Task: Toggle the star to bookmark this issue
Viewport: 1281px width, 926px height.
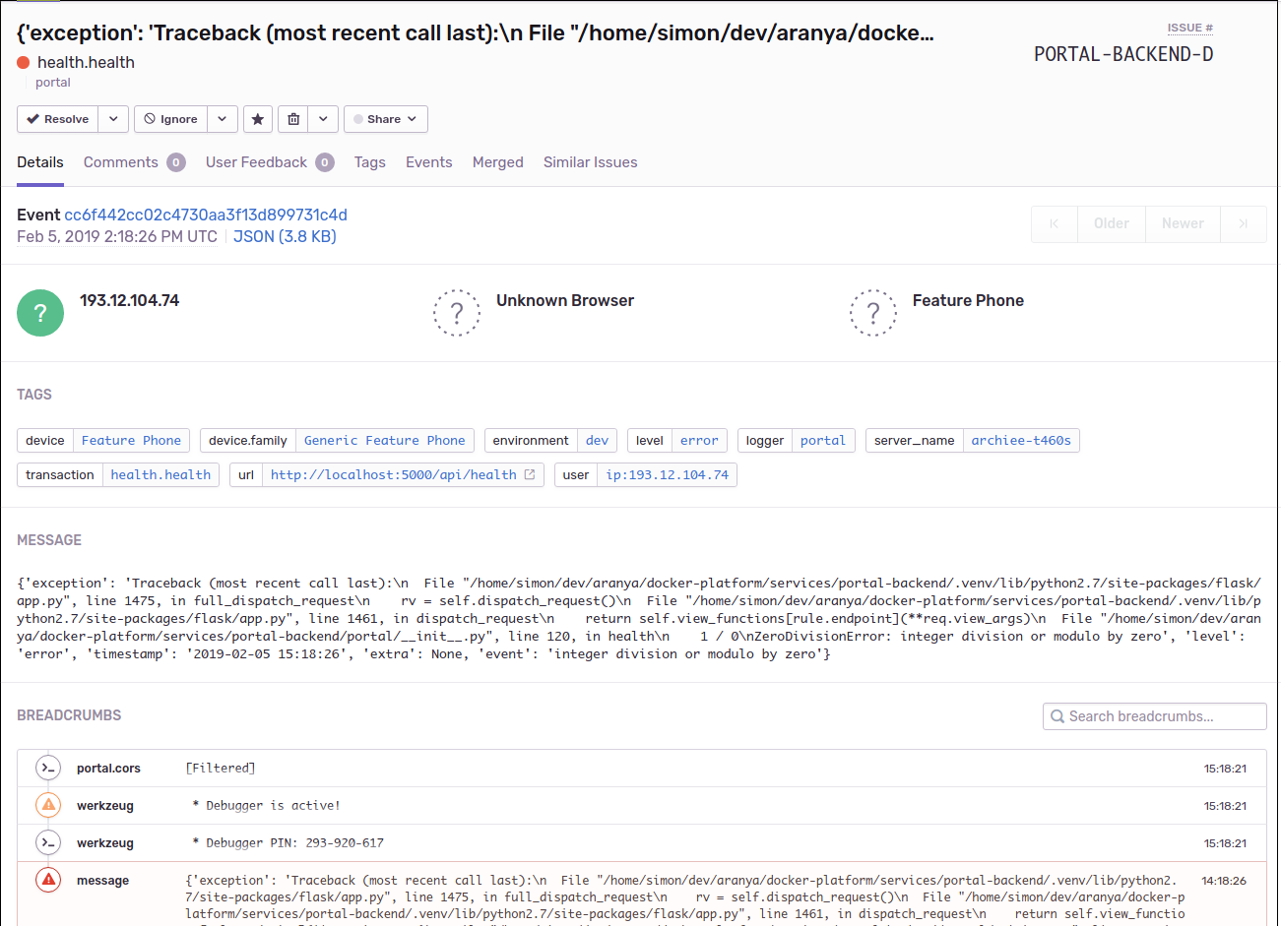Action: pyautogui.click(x=257, y=118)
